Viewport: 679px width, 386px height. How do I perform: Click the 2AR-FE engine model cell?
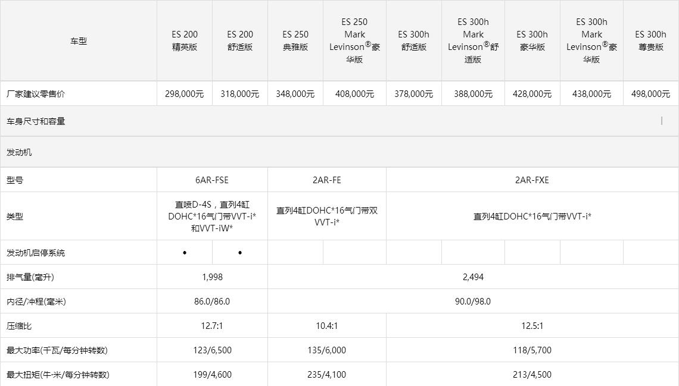[327, 180]
